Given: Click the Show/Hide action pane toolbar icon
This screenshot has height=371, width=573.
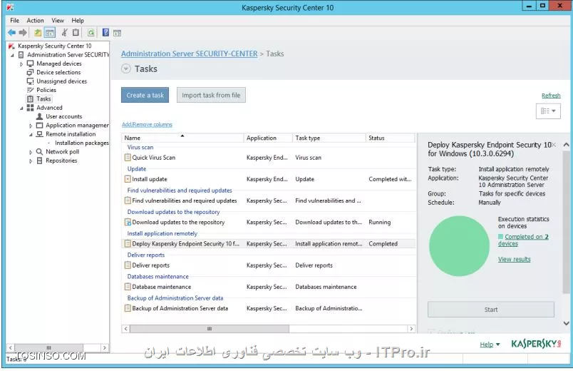Looking at the screenshot, I should click(117, 33).
